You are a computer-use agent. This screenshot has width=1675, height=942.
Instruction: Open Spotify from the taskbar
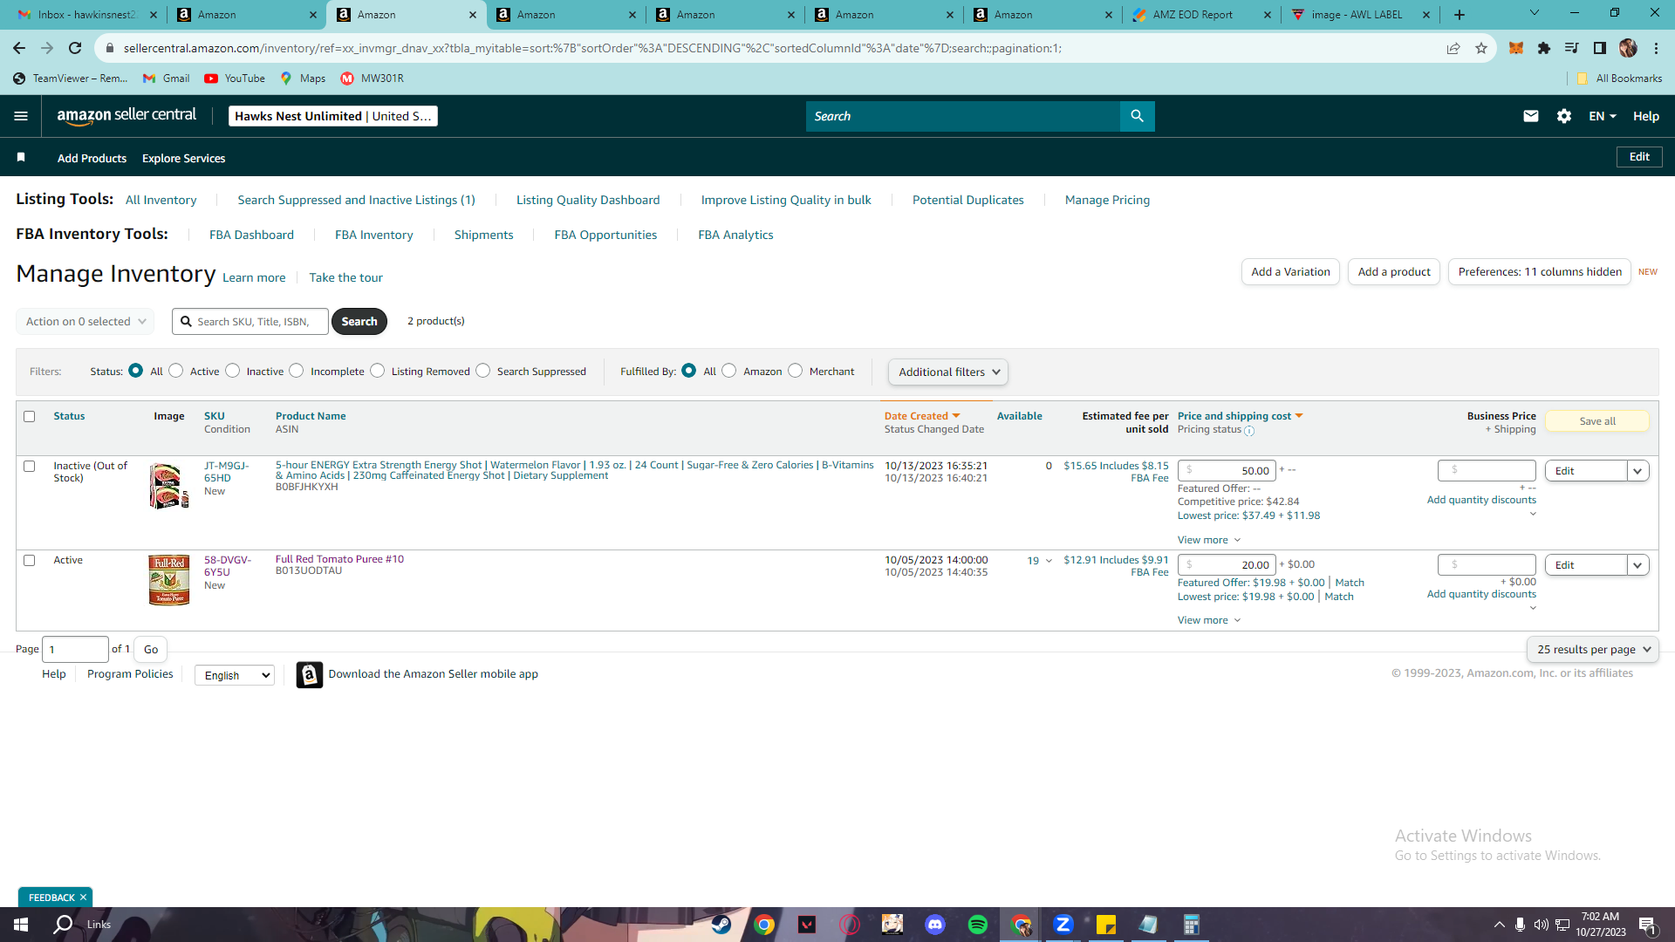[978, 925]
